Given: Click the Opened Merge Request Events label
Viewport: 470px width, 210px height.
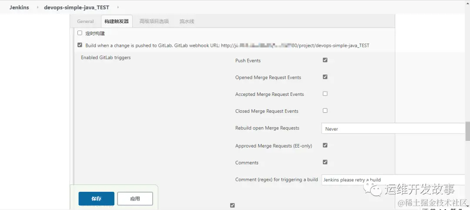Looking at the screenshot, I should click(268, 77).
